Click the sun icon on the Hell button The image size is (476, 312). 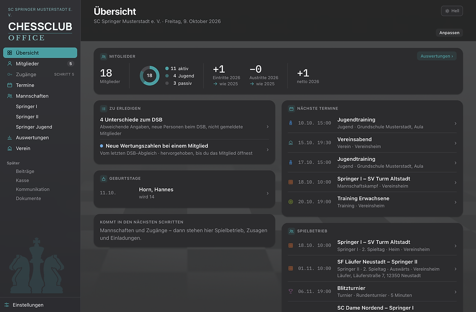[x=447, y=11]
